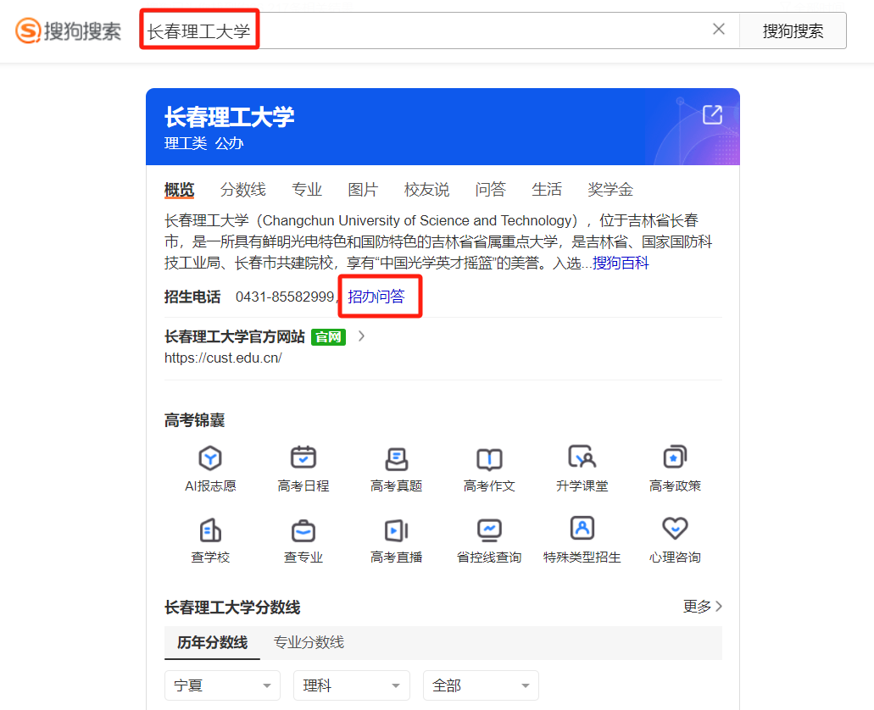Image resolution: width=874 pixels, height=710 pixels.
Task: Click the 招生电话 label
Action: pos(192,297)
